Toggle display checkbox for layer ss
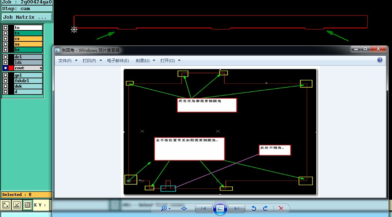 tap(6, 44)
